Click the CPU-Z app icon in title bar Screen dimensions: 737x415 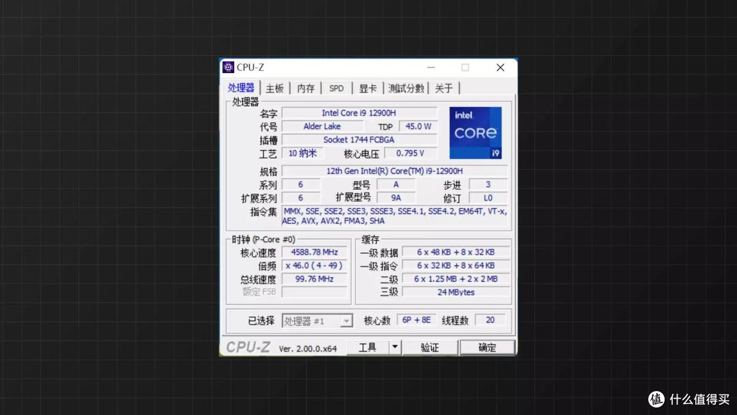tap(229, 67)
